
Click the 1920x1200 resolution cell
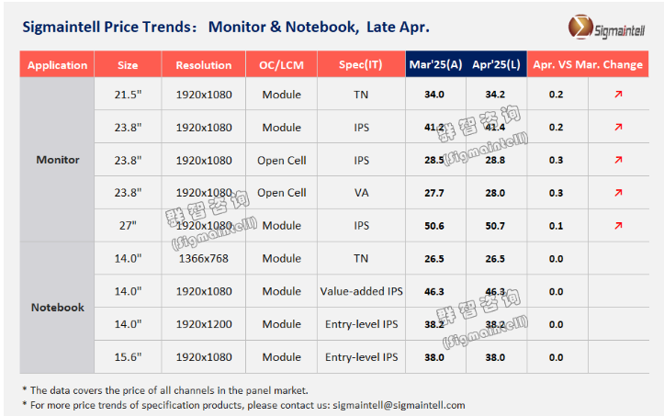204,324
